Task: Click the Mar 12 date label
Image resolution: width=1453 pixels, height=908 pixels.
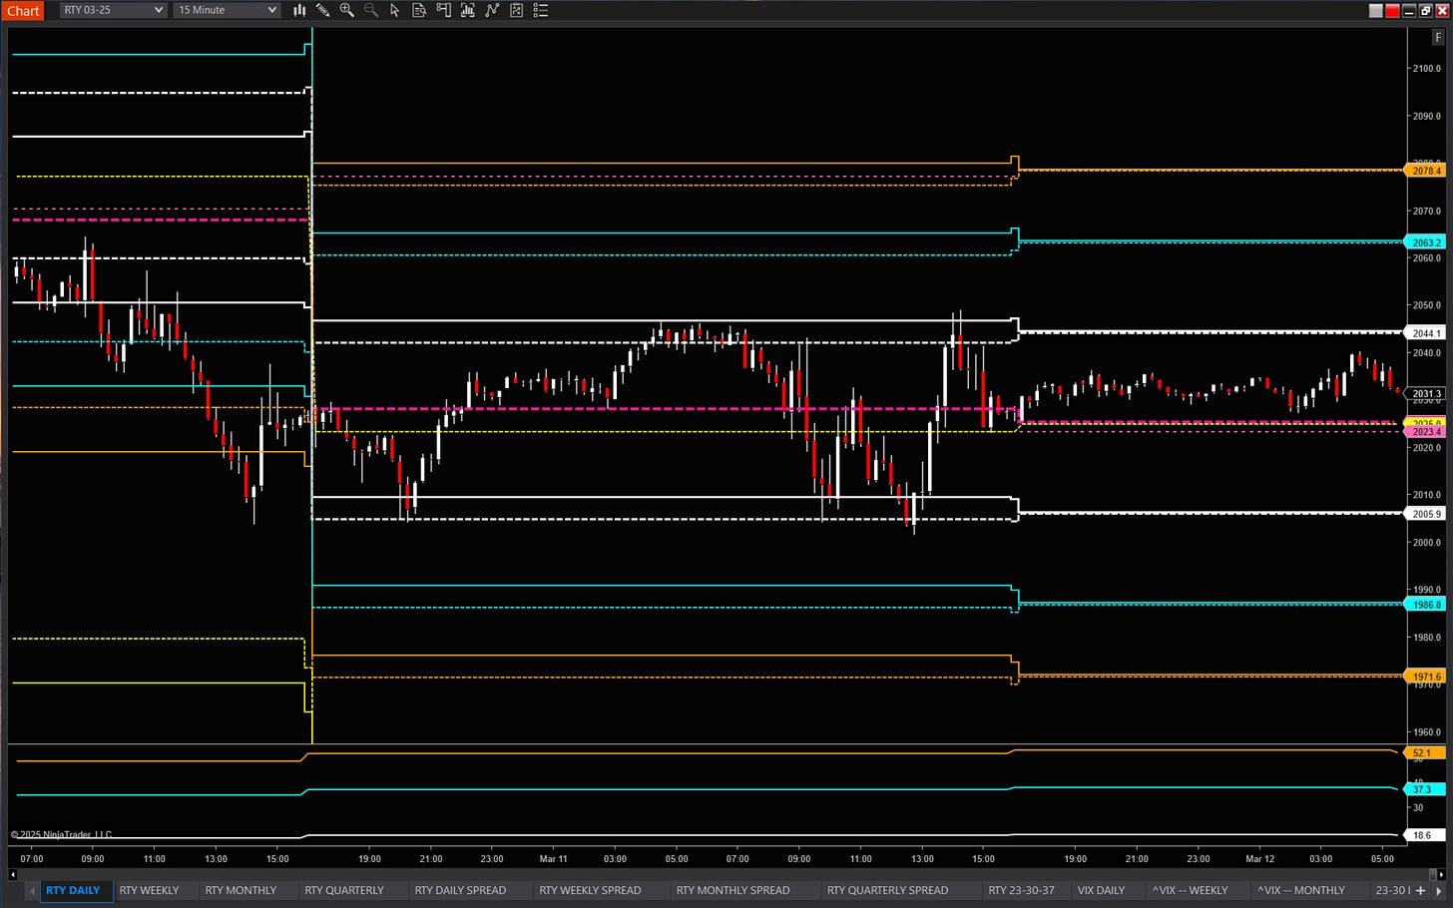Action: click(x=1259, y=858)
